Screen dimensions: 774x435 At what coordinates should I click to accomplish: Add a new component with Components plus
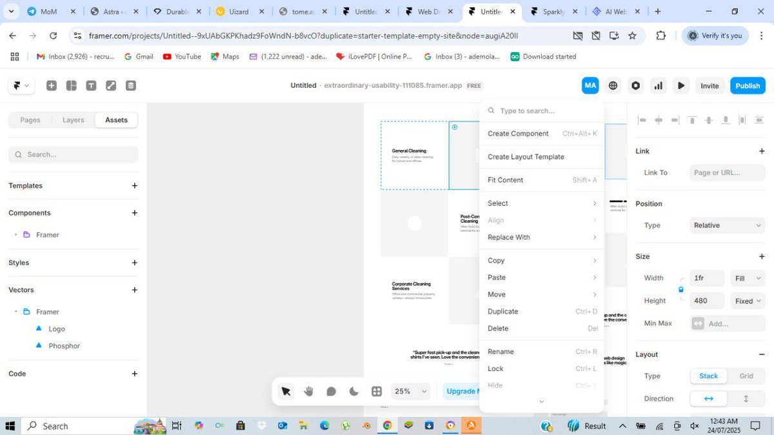134,213
